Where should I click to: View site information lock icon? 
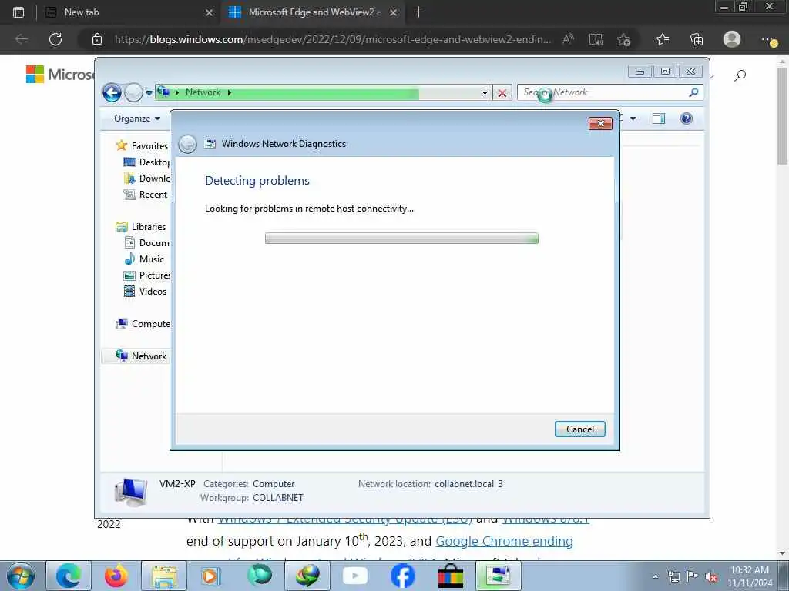[97, 39]
